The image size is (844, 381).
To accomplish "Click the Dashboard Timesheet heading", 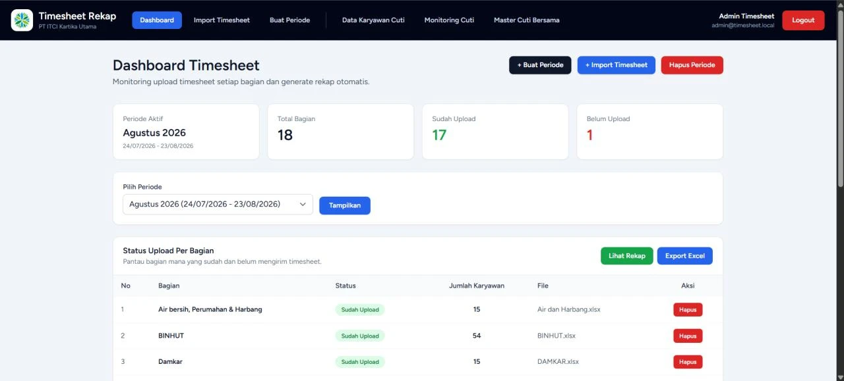I will pos(186,65).
